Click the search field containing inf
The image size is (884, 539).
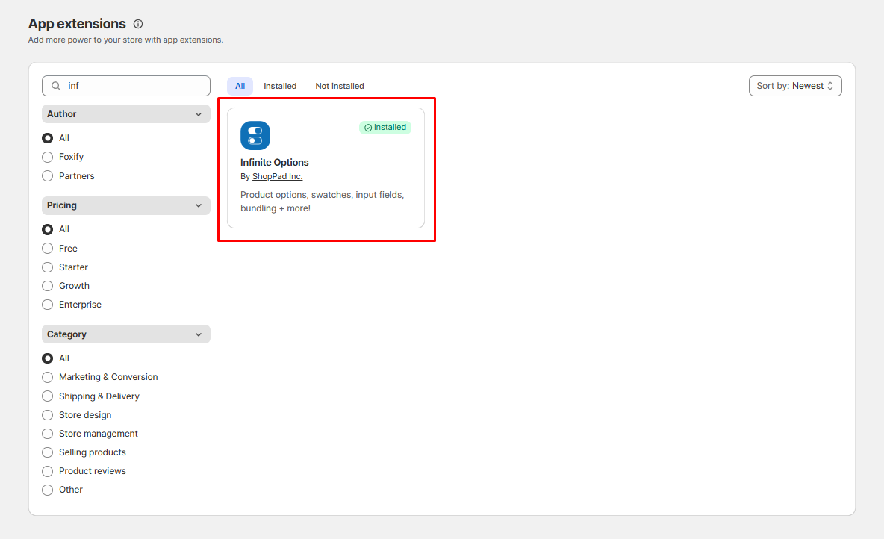click(134, 86)
